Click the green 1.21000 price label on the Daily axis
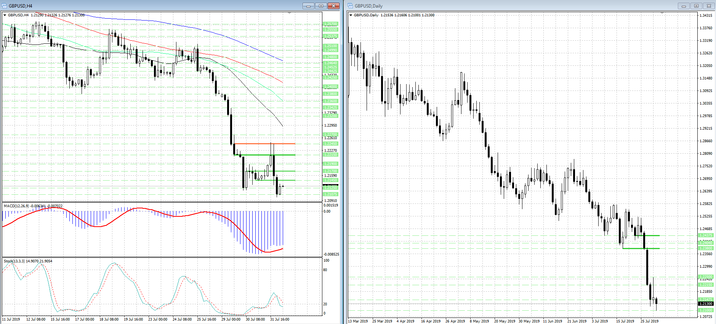 (x=706, y=310)
